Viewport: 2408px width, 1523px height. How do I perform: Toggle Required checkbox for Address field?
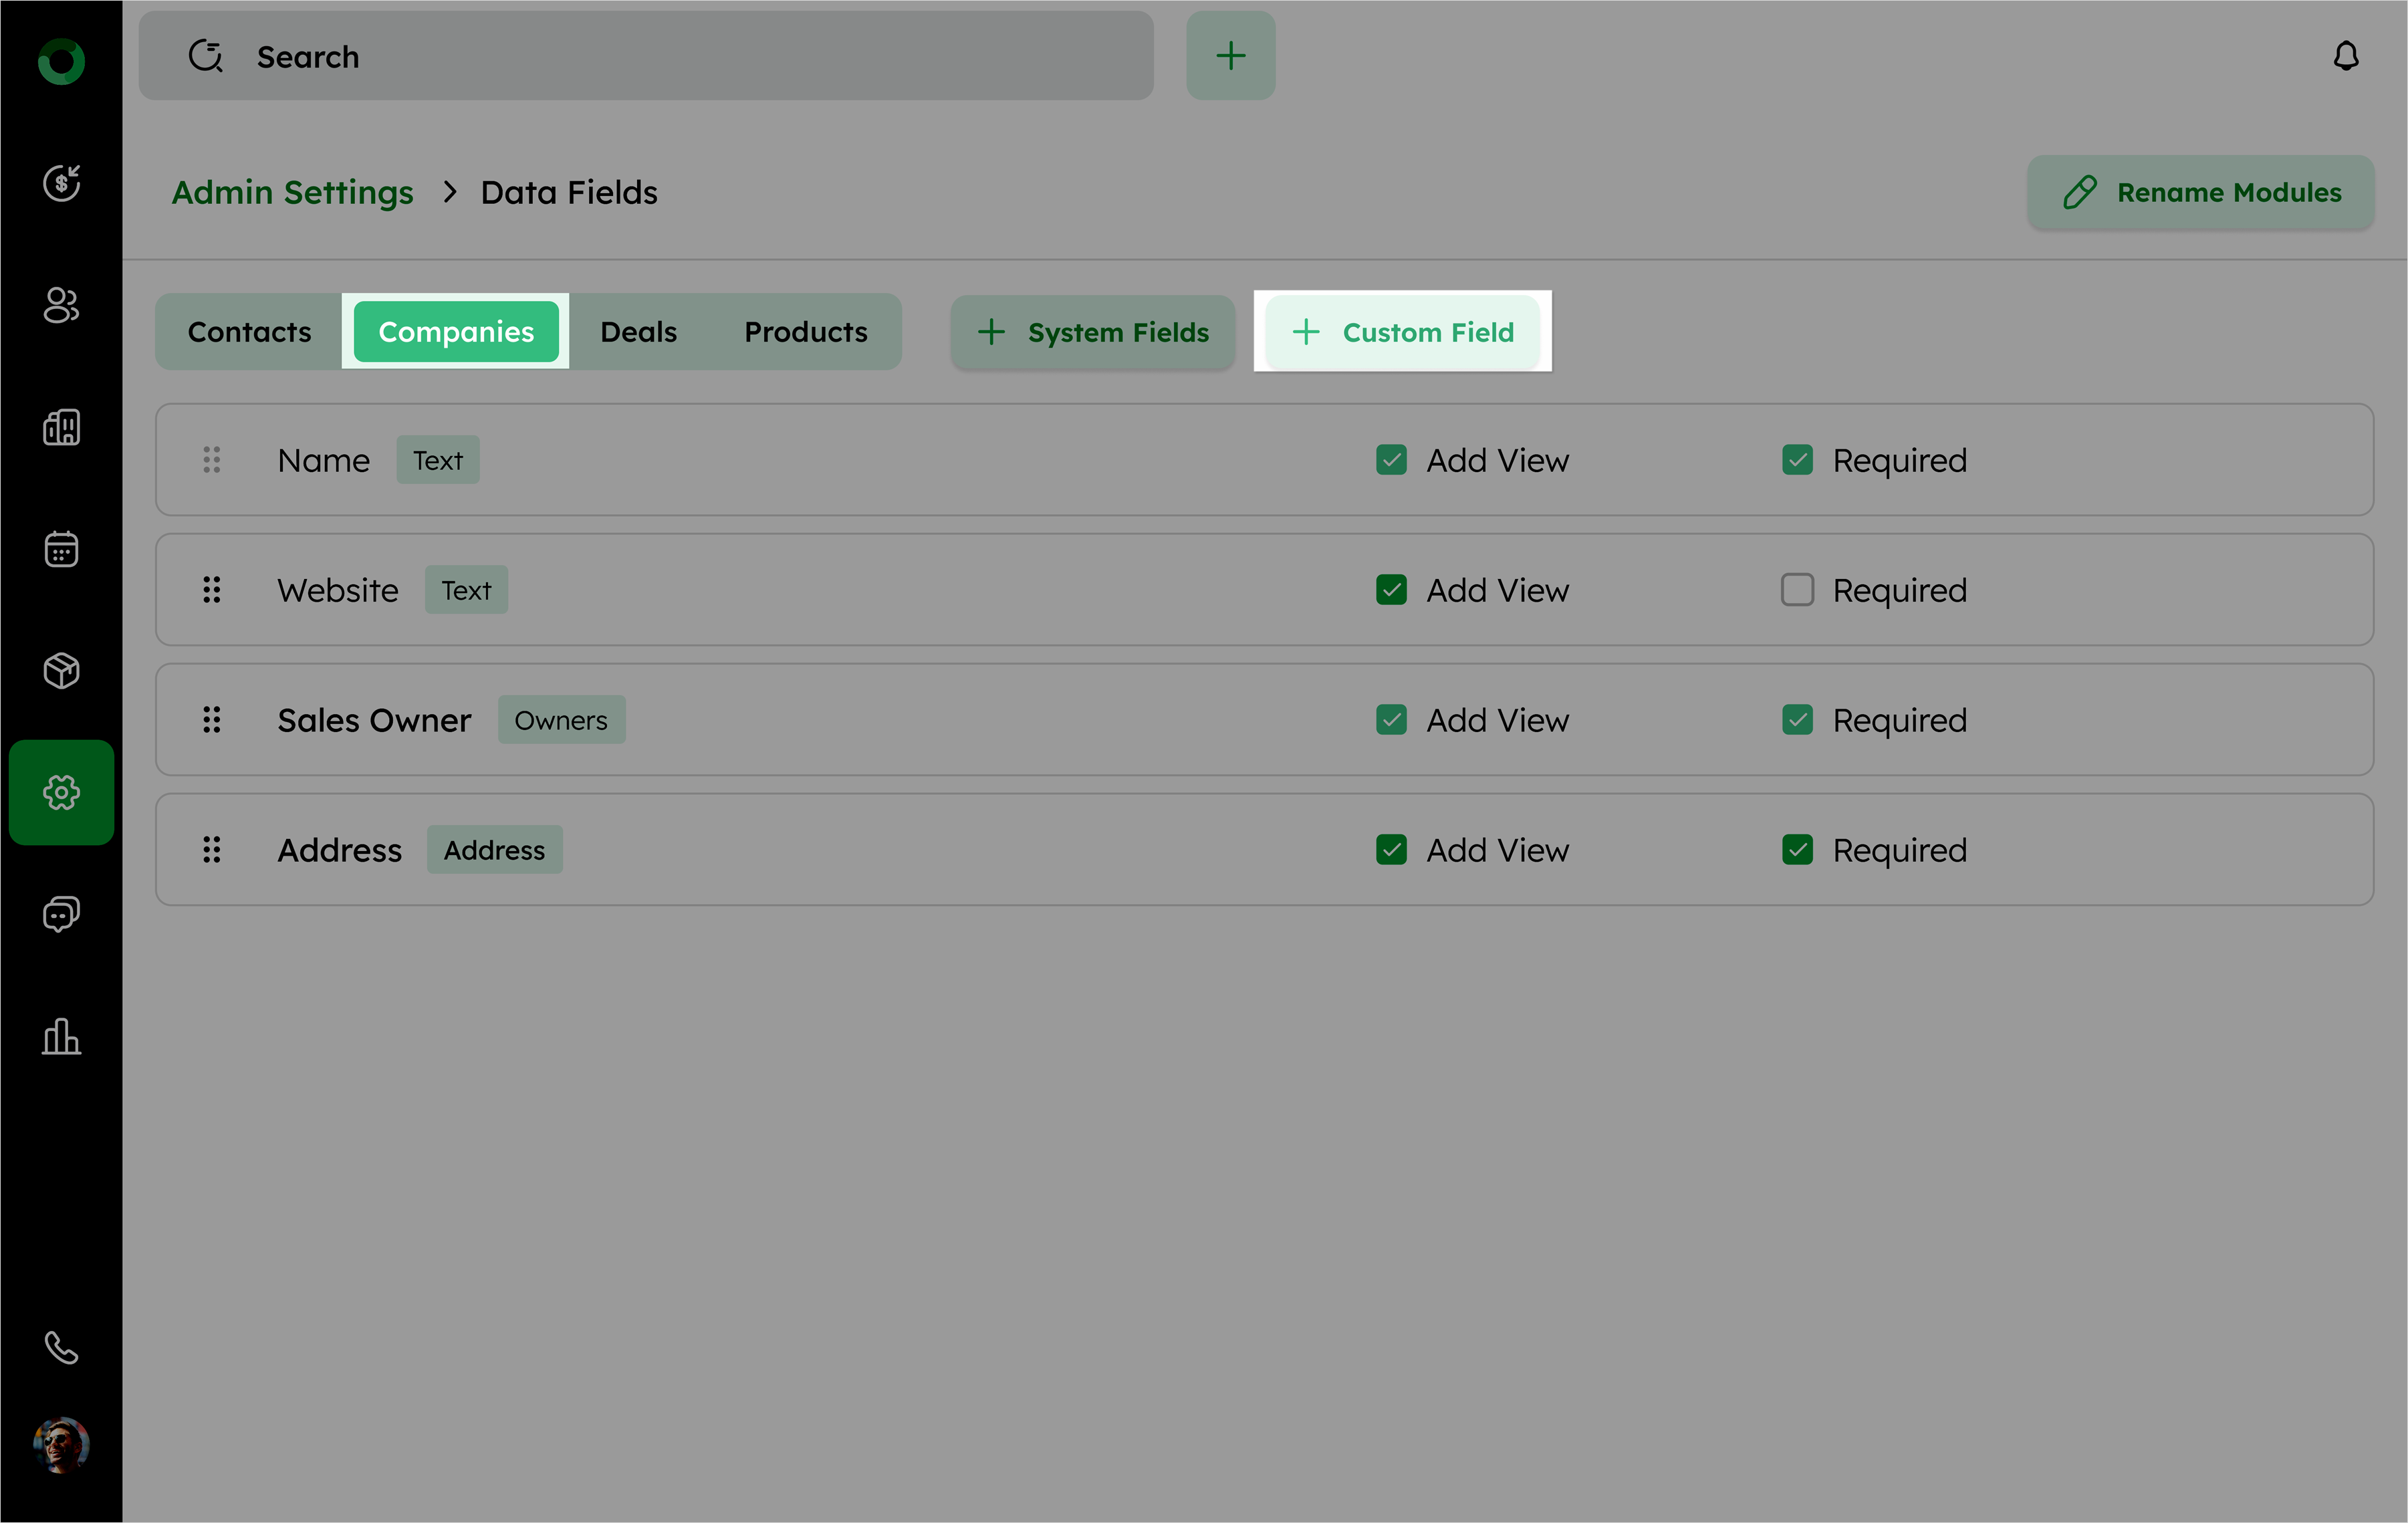pos(1796,850)
